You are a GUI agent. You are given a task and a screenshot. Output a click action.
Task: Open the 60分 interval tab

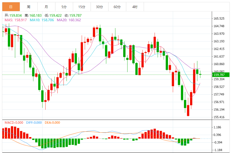click(x=117, y=7)
